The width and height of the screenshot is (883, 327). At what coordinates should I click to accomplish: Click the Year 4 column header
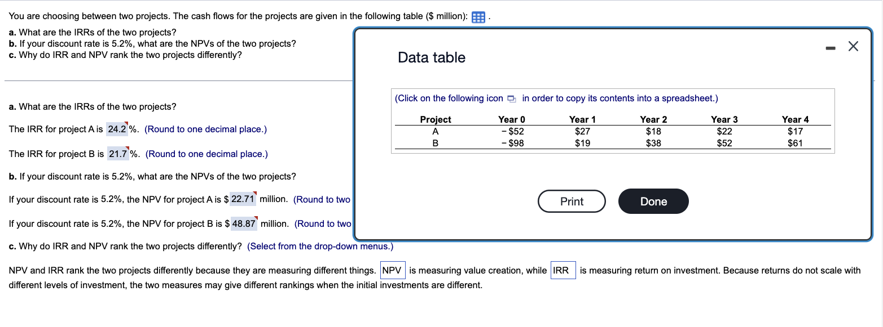794,119
